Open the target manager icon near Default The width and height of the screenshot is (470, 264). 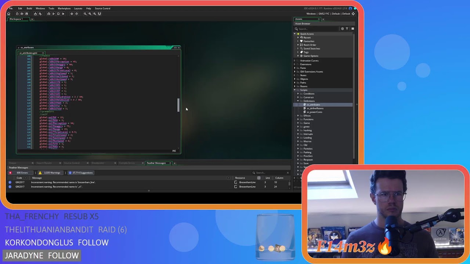click(x=353, y=14)
